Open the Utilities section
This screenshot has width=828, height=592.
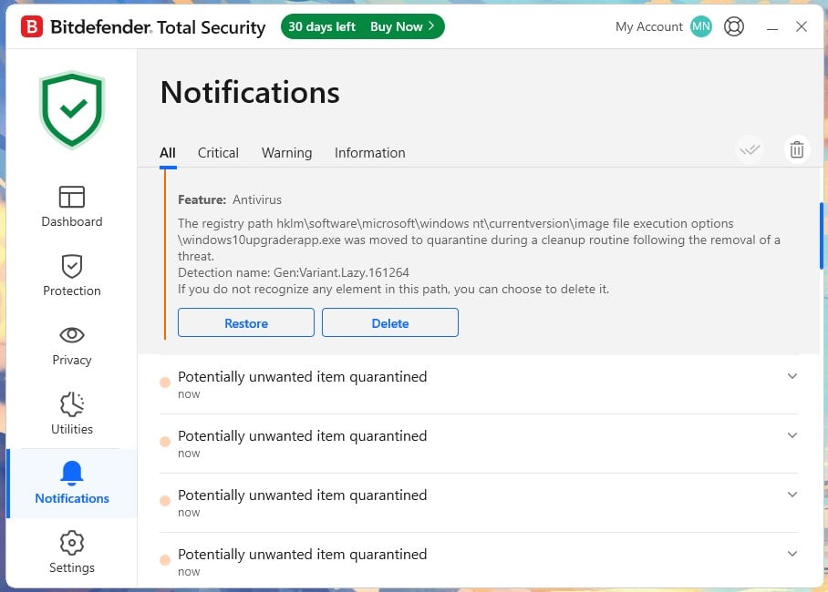72,413
